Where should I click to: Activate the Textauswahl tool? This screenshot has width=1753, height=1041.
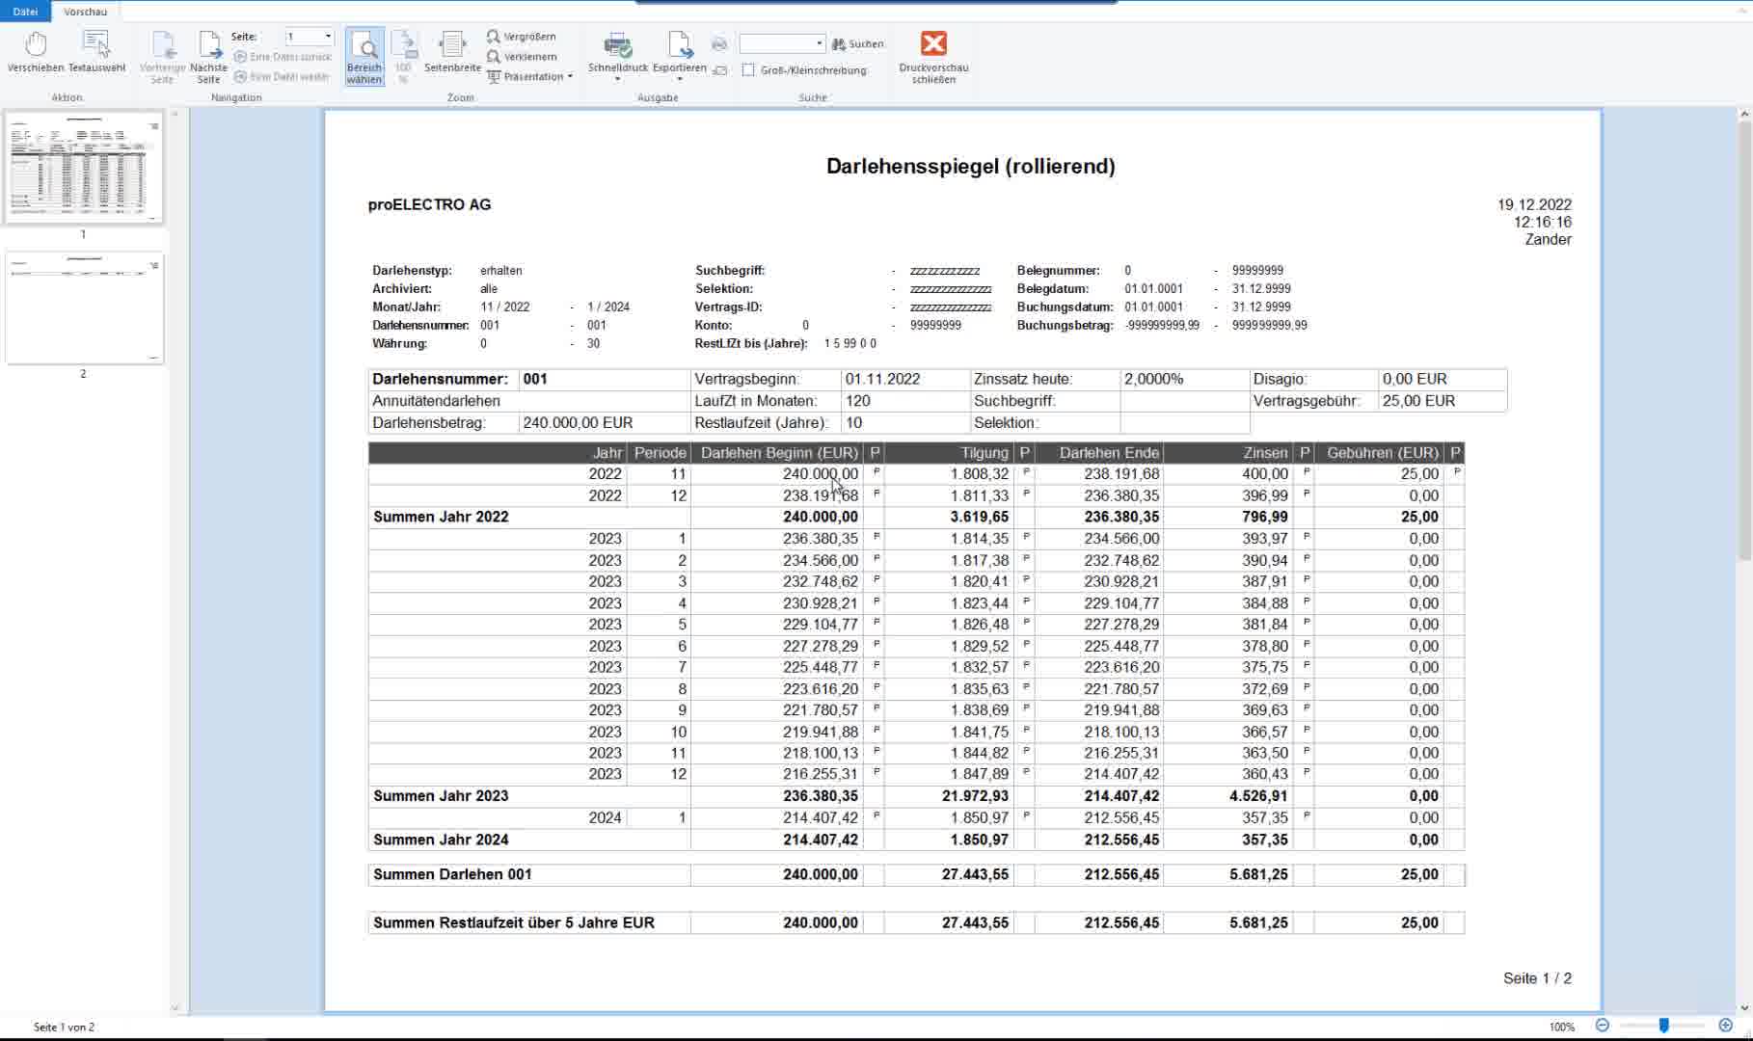click(x=96, y=52)
